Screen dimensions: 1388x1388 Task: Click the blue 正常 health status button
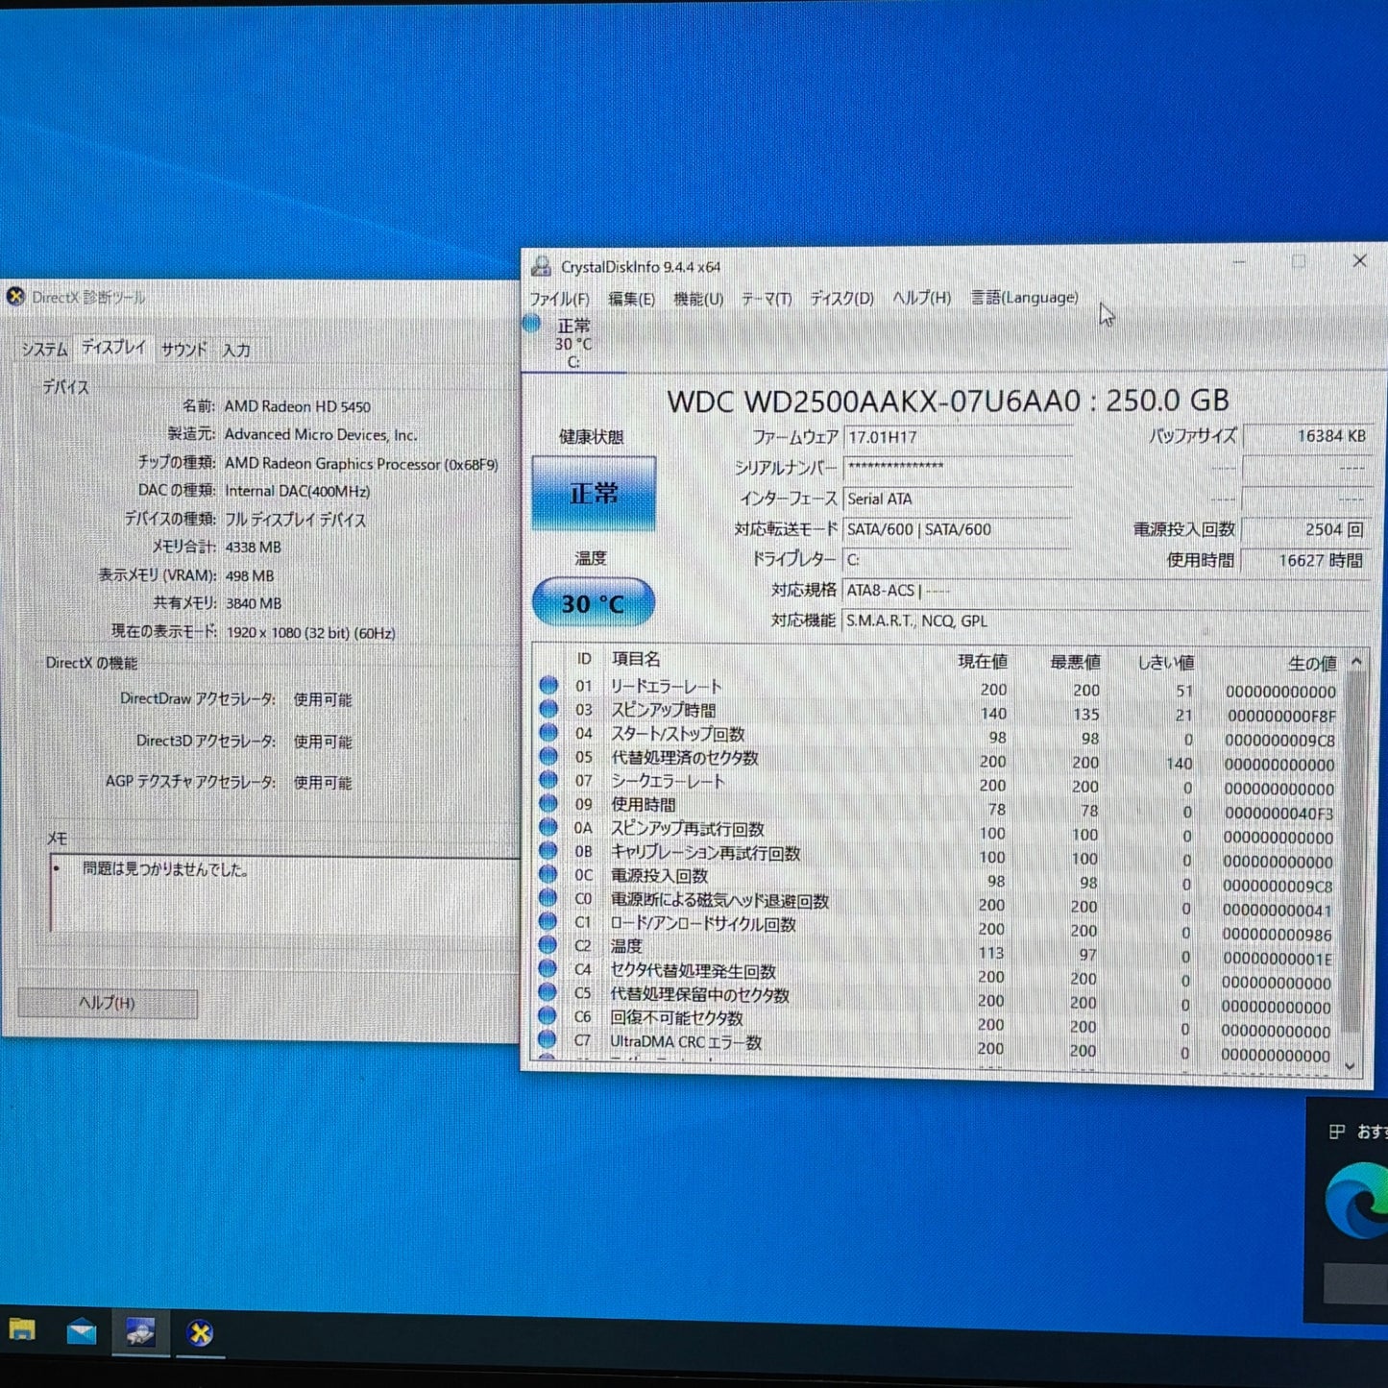pos(594,494)
